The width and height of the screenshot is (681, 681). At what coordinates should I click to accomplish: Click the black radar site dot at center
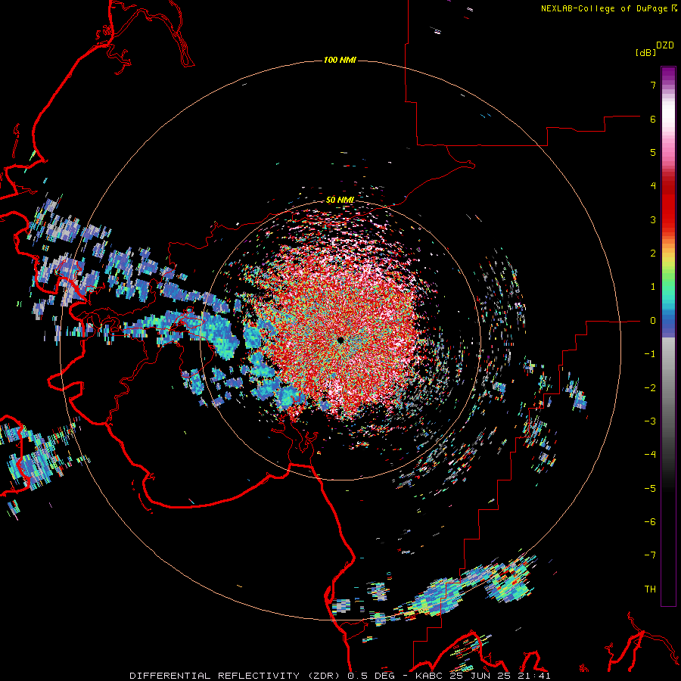click(340, 340)
